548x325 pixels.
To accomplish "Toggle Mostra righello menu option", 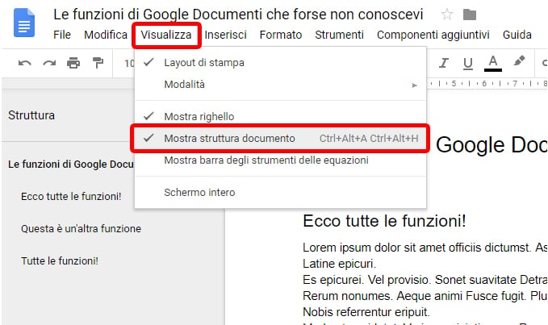I will point(199,117).
